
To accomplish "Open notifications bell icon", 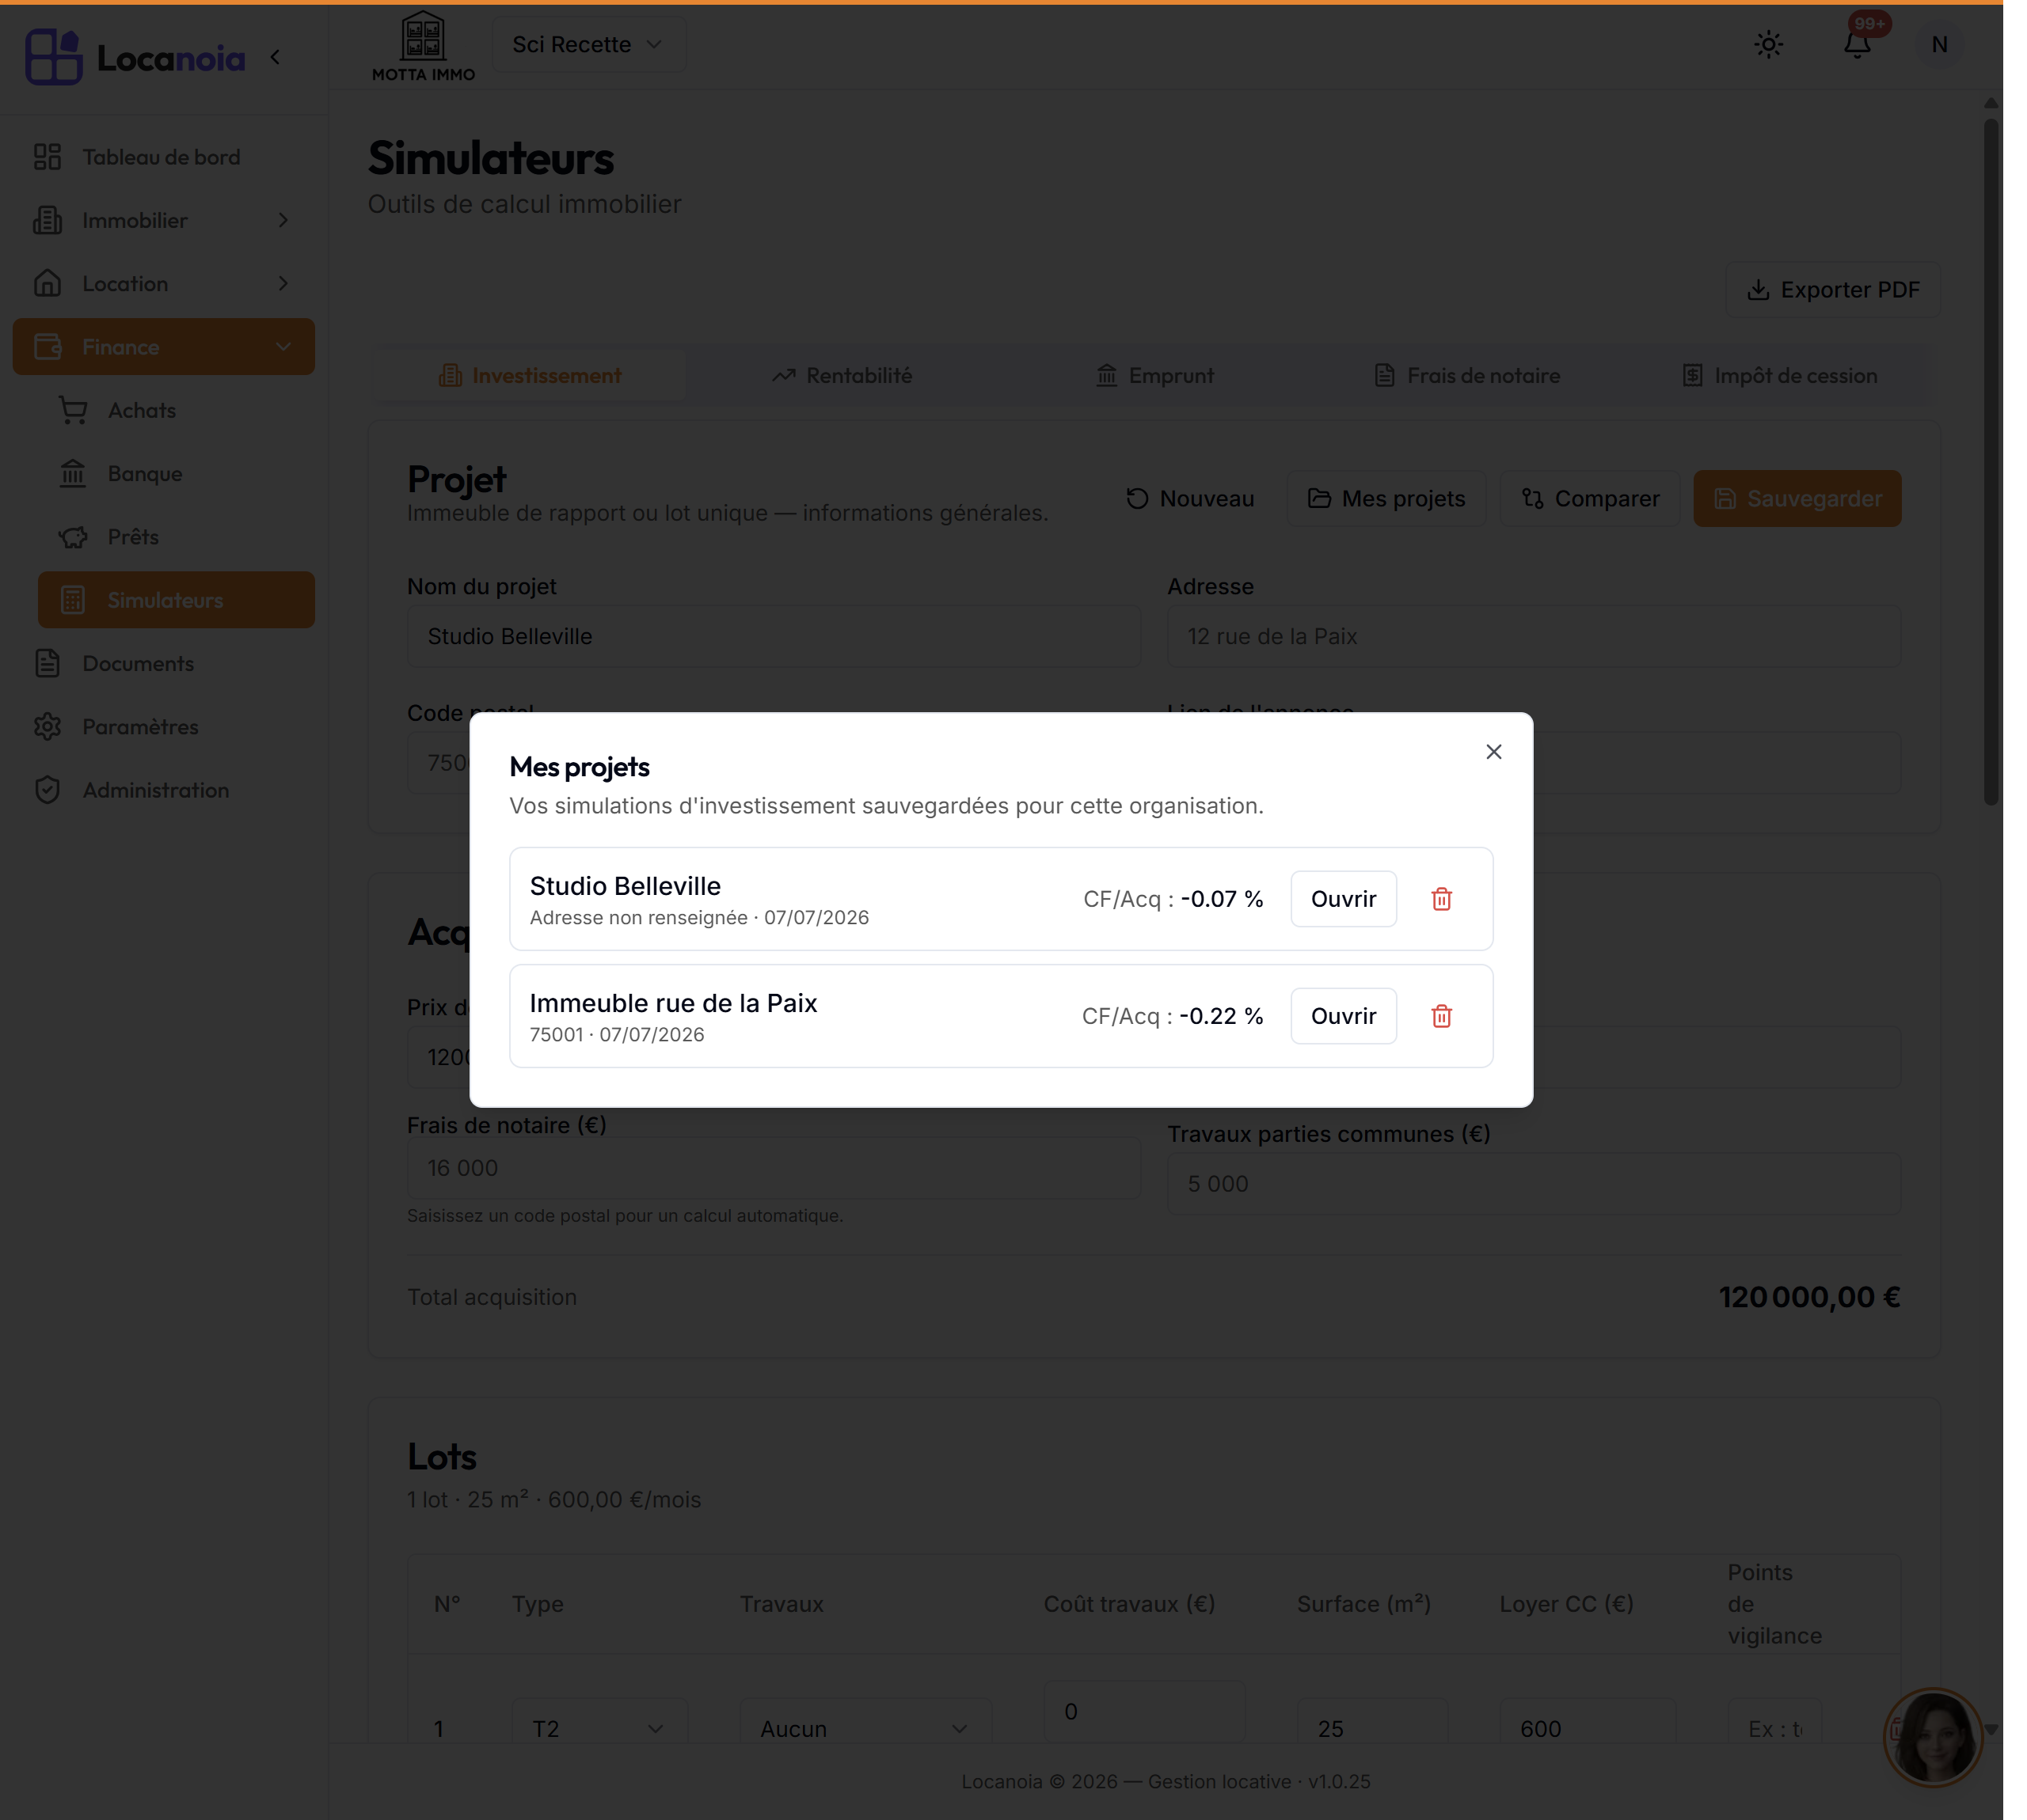I will (x=1857, y=45).
